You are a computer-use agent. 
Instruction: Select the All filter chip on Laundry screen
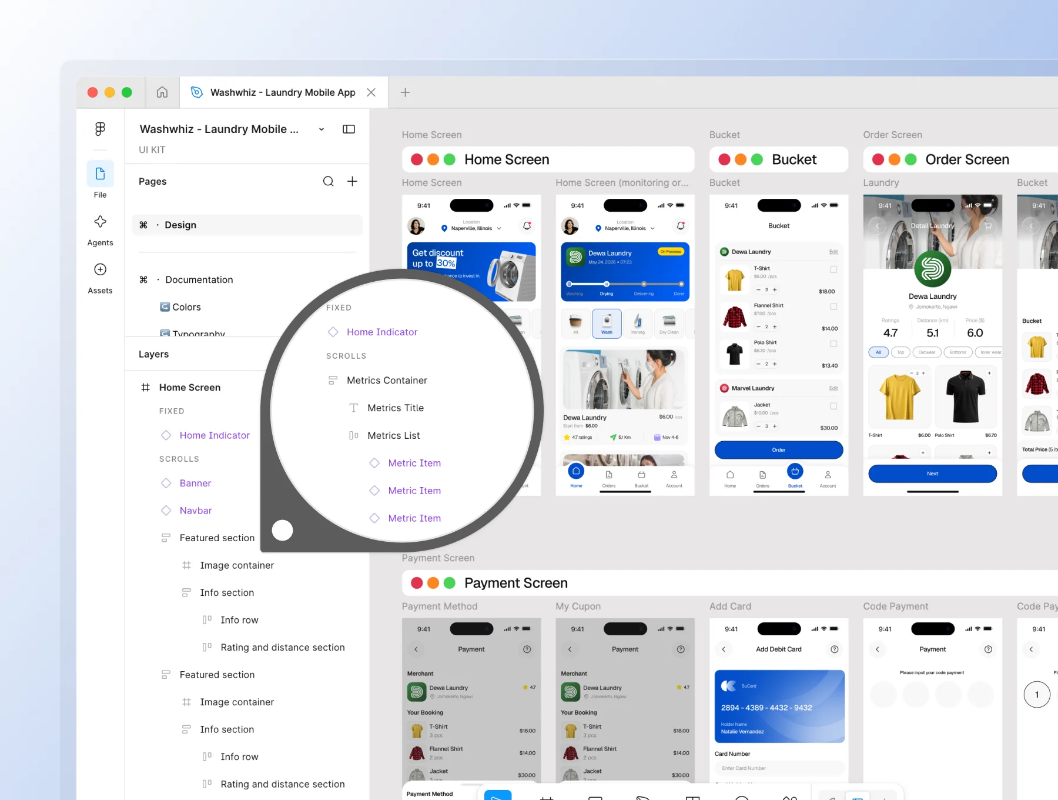[879, 352]
